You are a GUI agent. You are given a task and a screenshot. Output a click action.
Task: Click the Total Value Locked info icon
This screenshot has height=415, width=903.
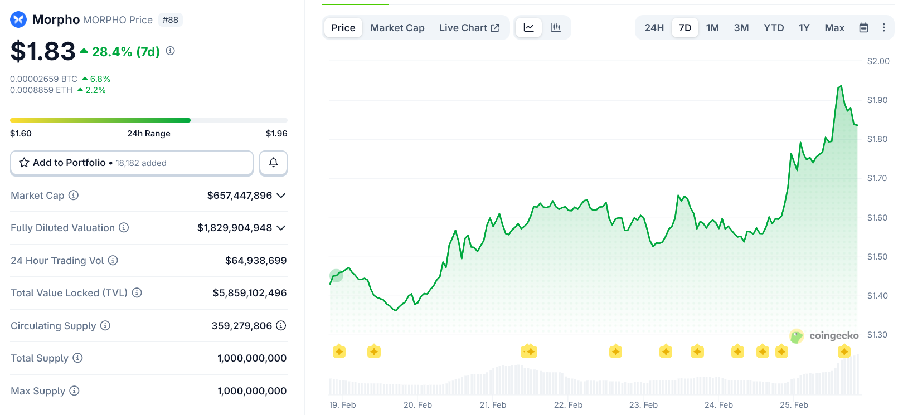click(137, 292)
